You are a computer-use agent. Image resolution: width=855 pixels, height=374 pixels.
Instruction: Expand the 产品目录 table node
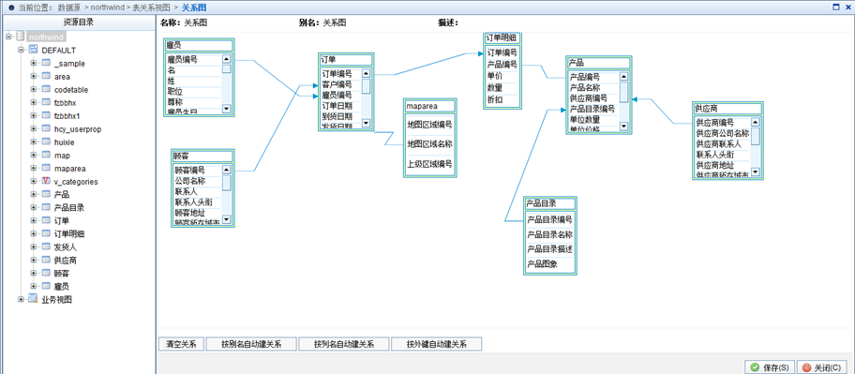pos(34,207)
